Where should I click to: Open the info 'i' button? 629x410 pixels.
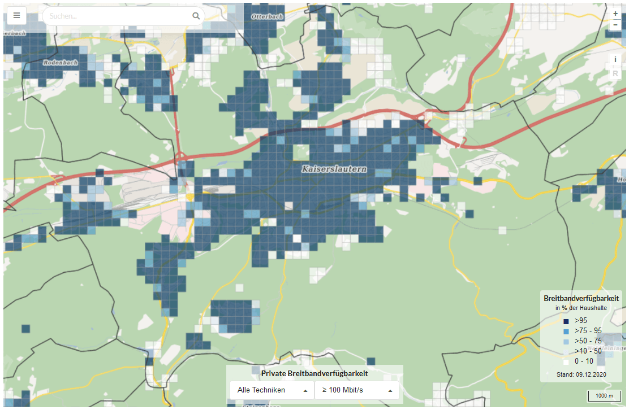click(615, 59)
